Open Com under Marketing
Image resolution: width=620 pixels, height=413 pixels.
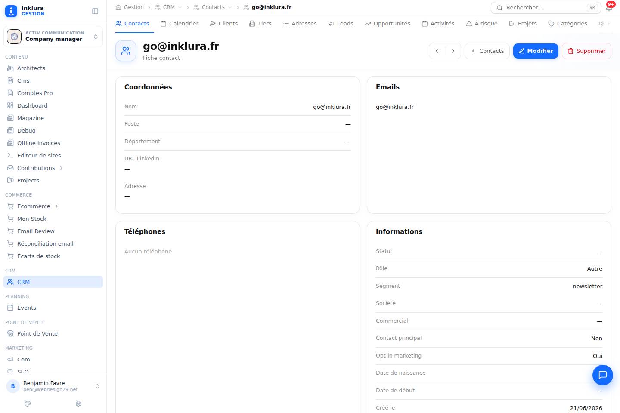(x=53, y=359)
